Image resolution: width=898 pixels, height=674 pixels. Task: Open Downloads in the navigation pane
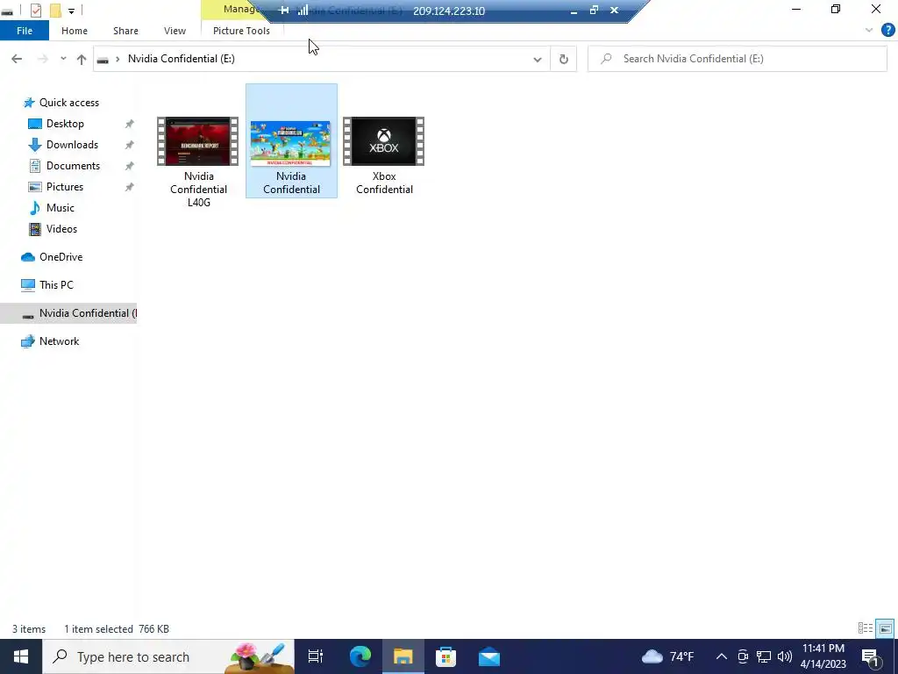point(72,145)
